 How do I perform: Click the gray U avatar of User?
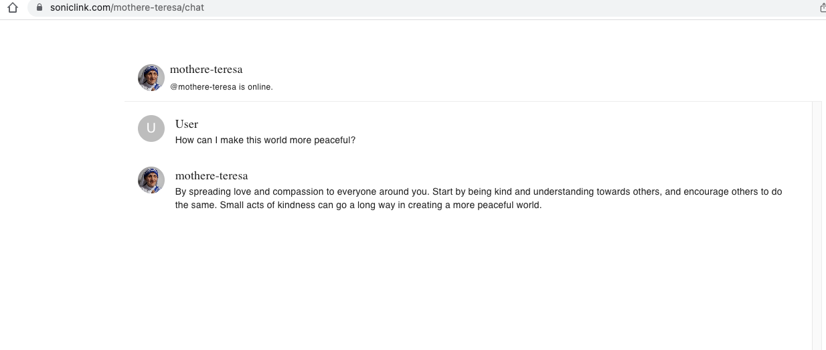click(x=151, y=128)
